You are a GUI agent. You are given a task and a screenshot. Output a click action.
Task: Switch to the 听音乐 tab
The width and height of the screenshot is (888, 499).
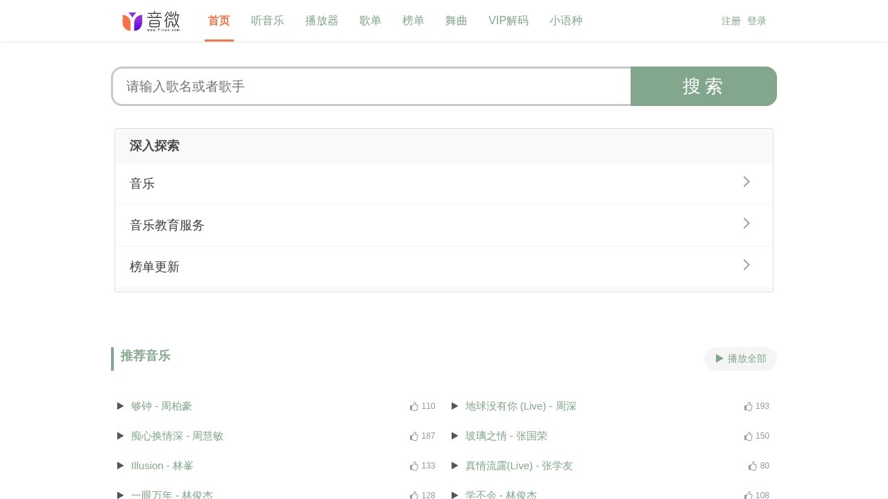click(268, 21)
